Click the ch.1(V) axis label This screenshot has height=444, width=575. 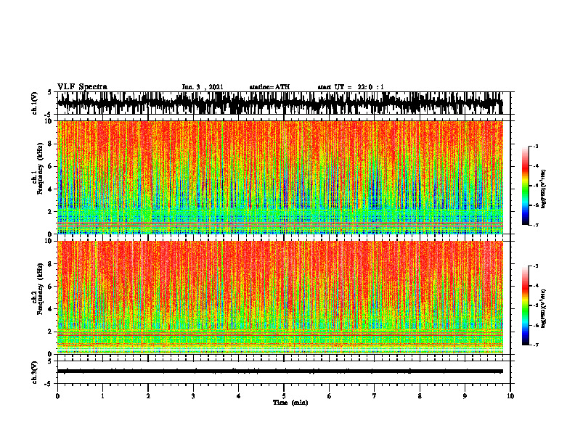tap(35, 103)
